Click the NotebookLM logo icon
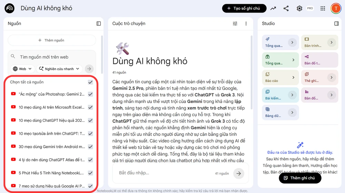Viewport: 345px width, 193px height. [9, 9]
